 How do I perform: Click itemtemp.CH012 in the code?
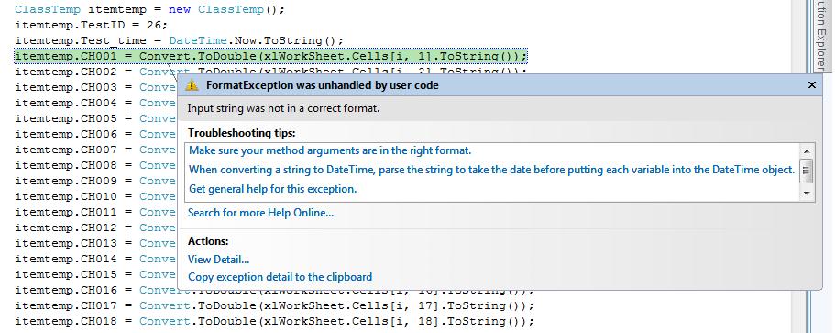click(65, 228)
